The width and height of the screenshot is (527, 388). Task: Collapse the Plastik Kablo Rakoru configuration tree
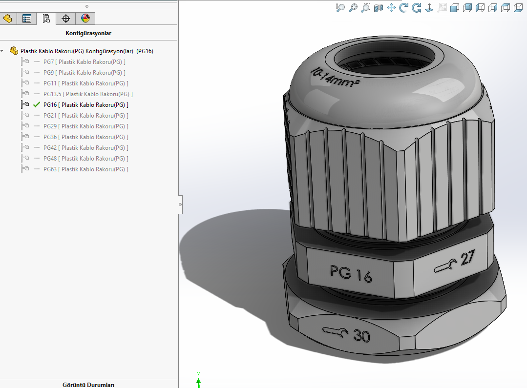[x=2, y=51]
